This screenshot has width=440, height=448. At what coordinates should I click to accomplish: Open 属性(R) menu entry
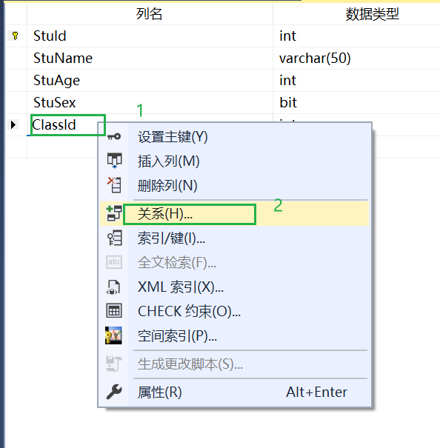point(234,392)
